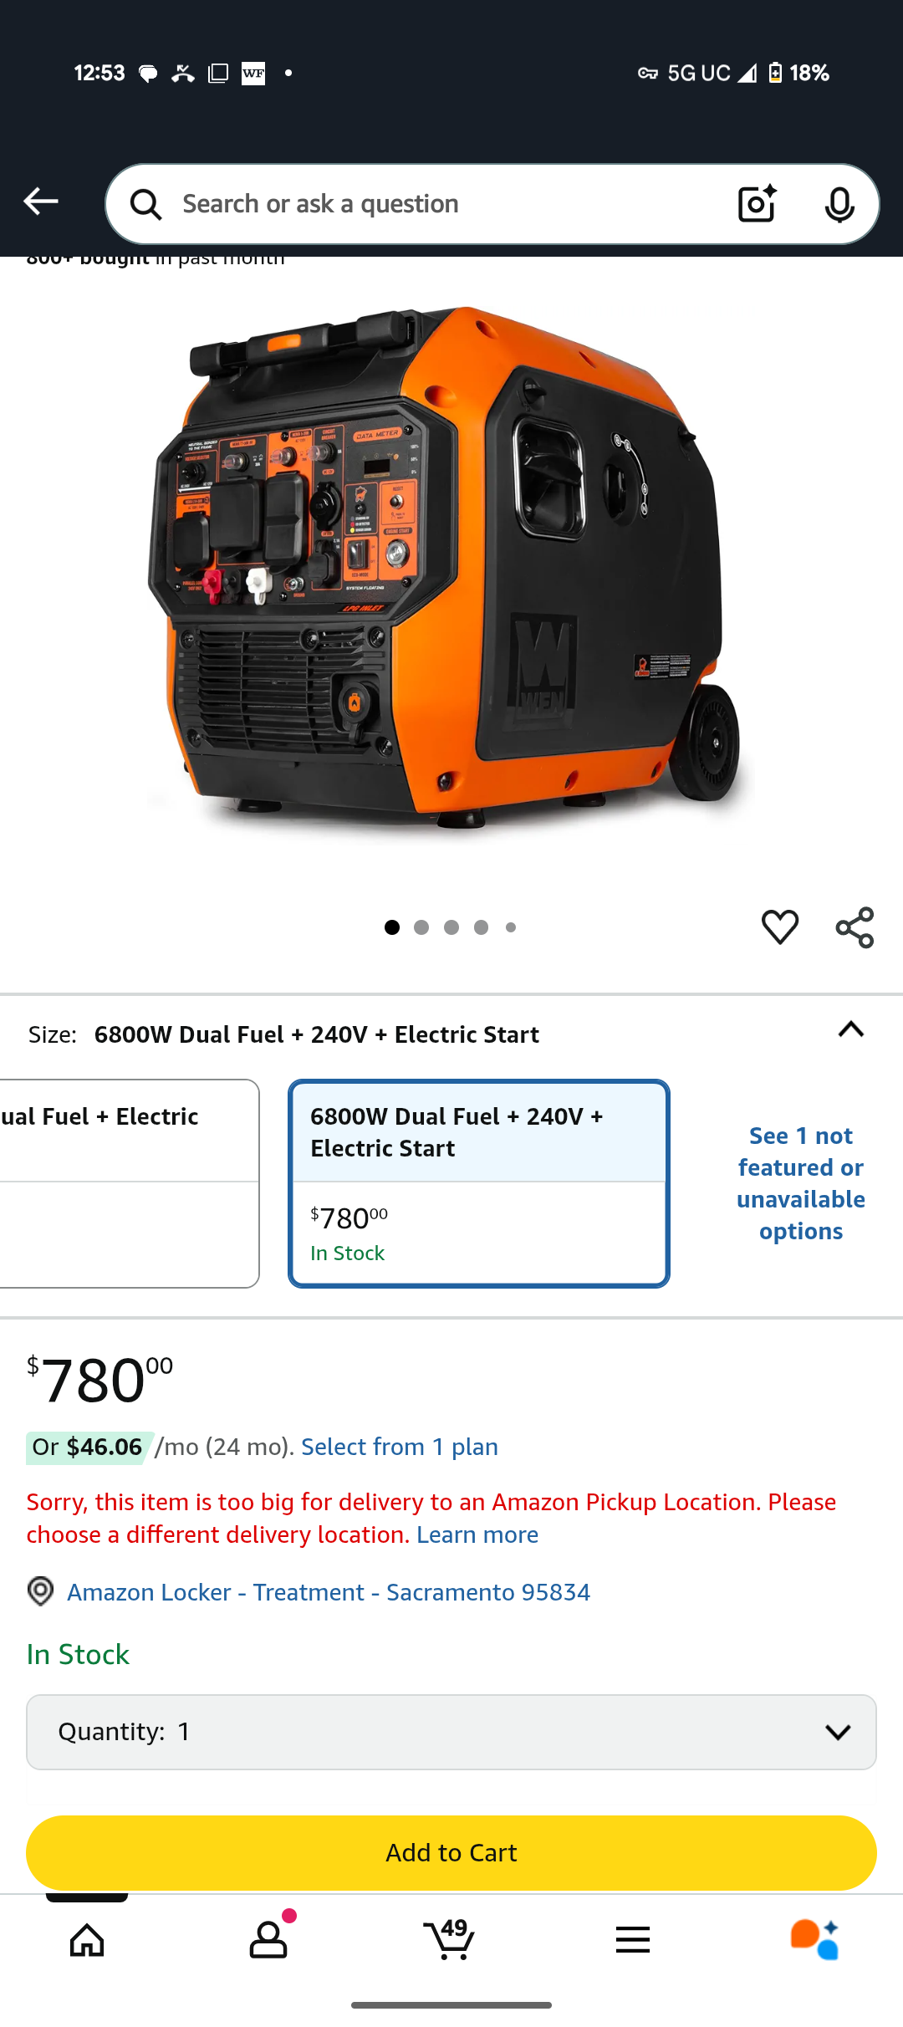Collapse the Size options chevron
The width and height of the screenshot is (903, 2027).
click(850, 1029)
